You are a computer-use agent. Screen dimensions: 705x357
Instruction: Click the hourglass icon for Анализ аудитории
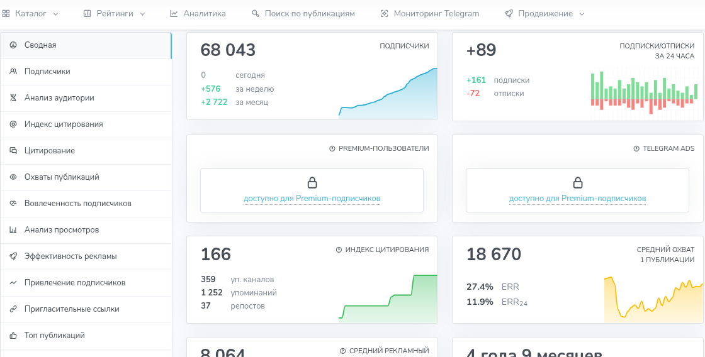coord(13,98)
